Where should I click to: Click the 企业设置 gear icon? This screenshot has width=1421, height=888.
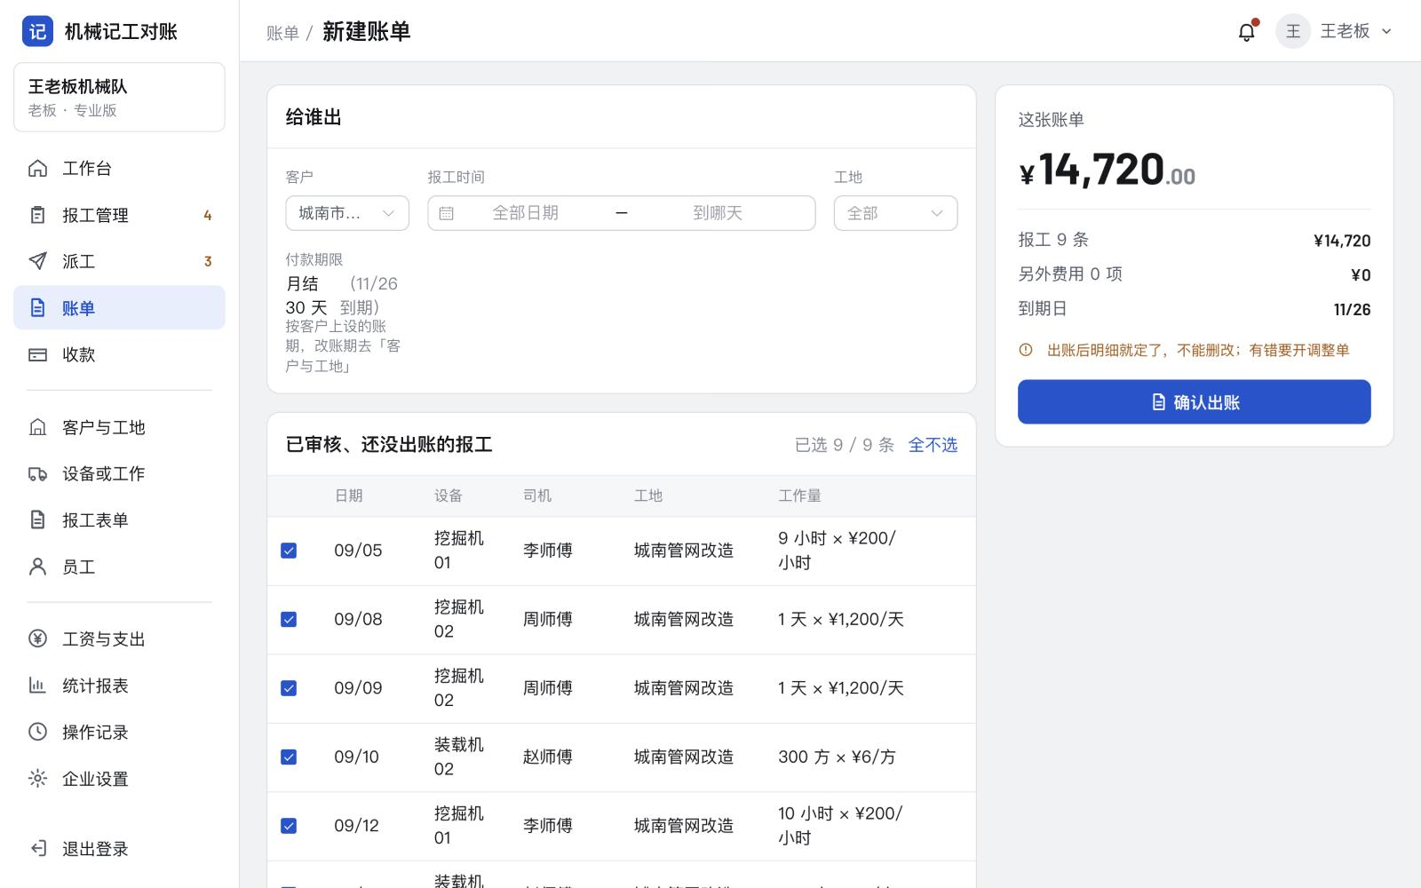click(37, 779)
